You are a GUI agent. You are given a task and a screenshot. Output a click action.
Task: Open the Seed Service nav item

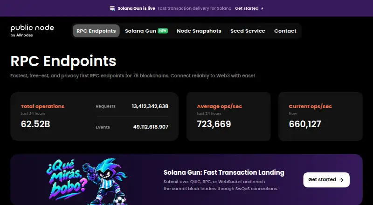pos(248,31)
